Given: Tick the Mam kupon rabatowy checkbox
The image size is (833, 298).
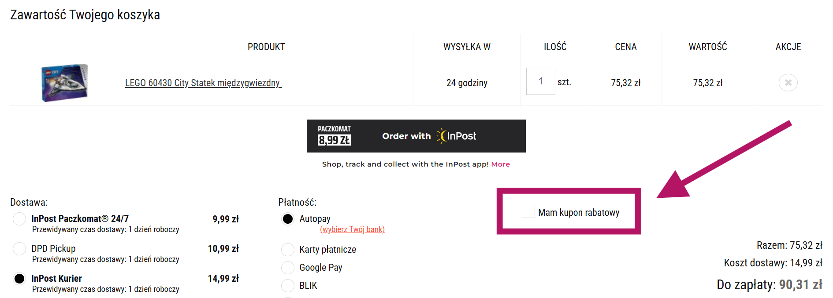Looking at the screenshot, I should (x=528, y=212).
